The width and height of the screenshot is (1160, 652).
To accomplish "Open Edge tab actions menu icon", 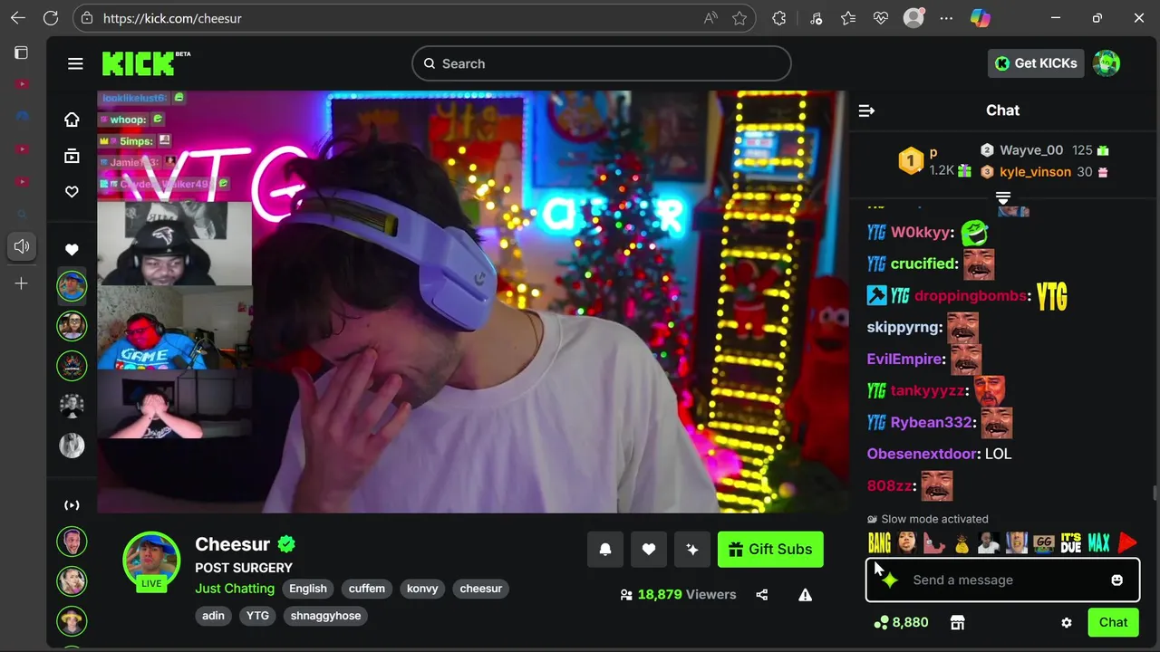I will coord(21,53).
